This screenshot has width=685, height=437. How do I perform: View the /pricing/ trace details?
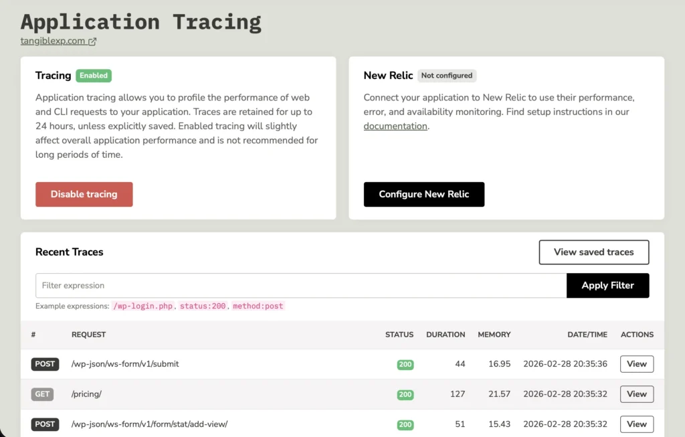tap(636, 394)
